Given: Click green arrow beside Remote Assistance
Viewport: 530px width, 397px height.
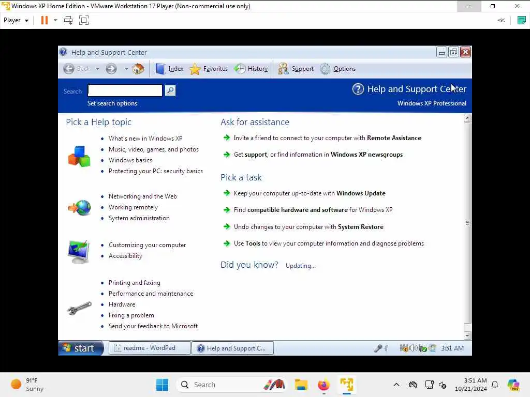Looking at the screenshot, I should click(x=227, y=138).
